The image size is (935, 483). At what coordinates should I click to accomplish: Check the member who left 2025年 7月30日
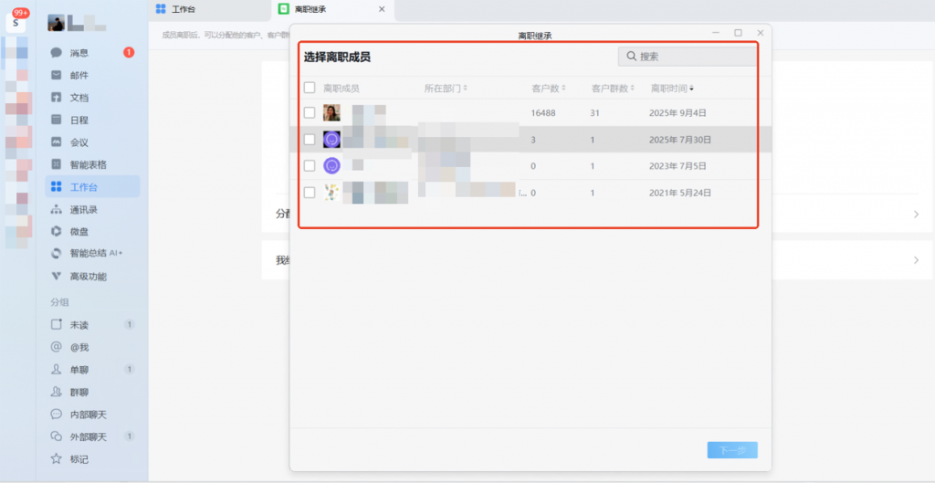310,140
